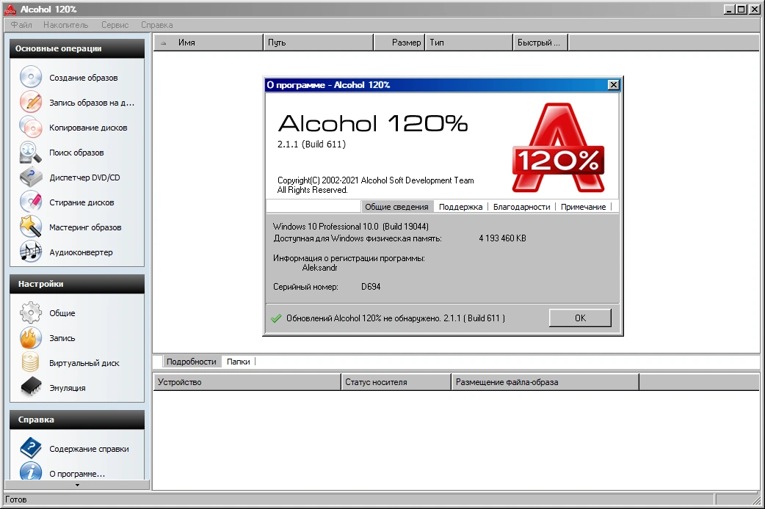Select the Подробности tab
The height and width of the screenshot is (509, 765).
tap(191, 362)
